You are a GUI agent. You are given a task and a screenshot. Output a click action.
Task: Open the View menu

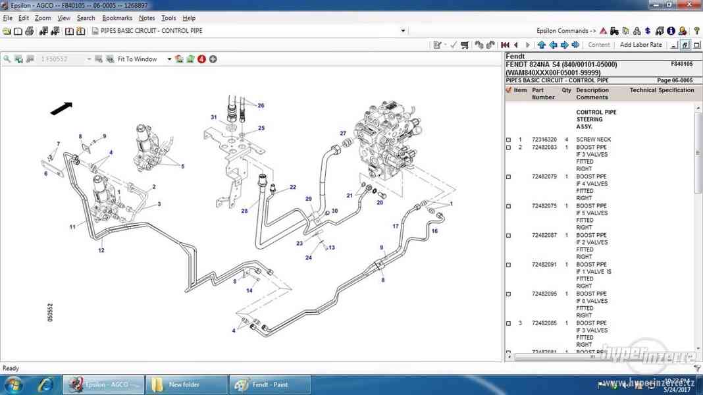click(x=64, y=18)
